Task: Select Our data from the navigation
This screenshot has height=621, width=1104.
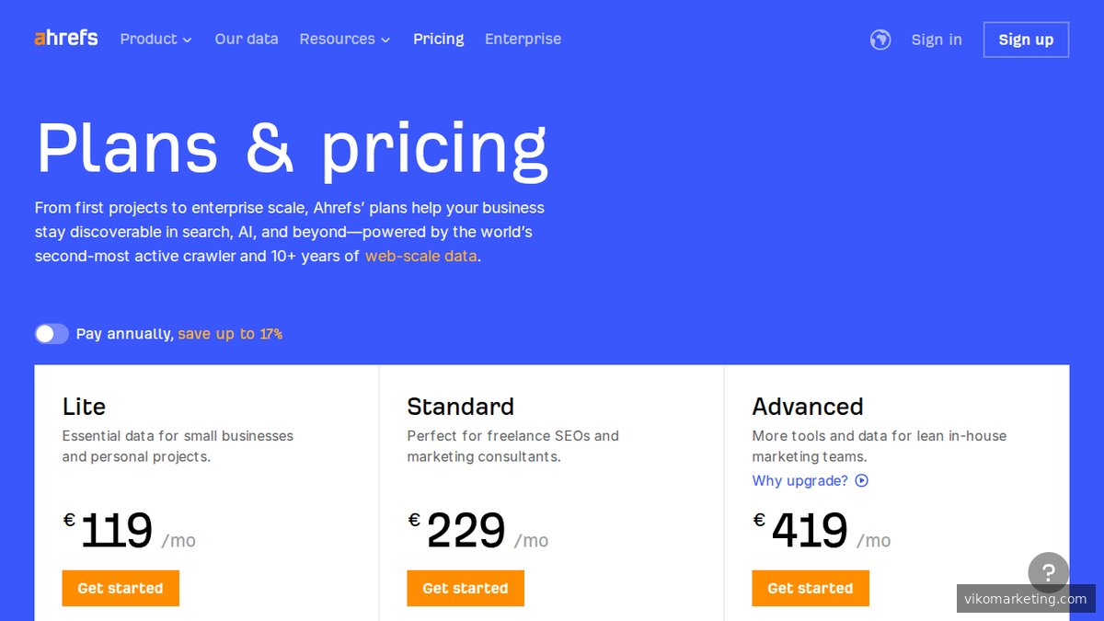Action: (247, 39)
